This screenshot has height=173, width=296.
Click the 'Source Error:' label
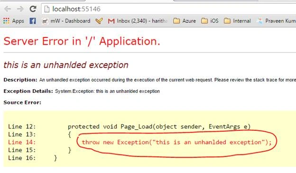tap(22, 102)
